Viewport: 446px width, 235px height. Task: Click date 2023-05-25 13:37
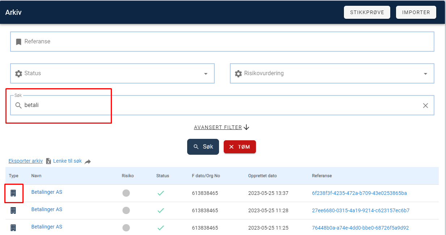click(x=268, y=193)
